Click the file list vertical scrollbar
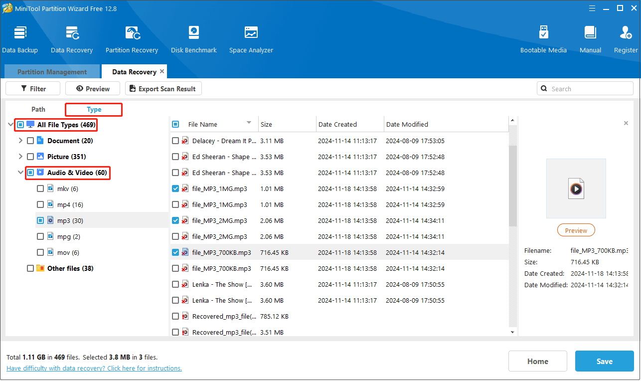This screenshot has width=641, height=381. (512, 186)
